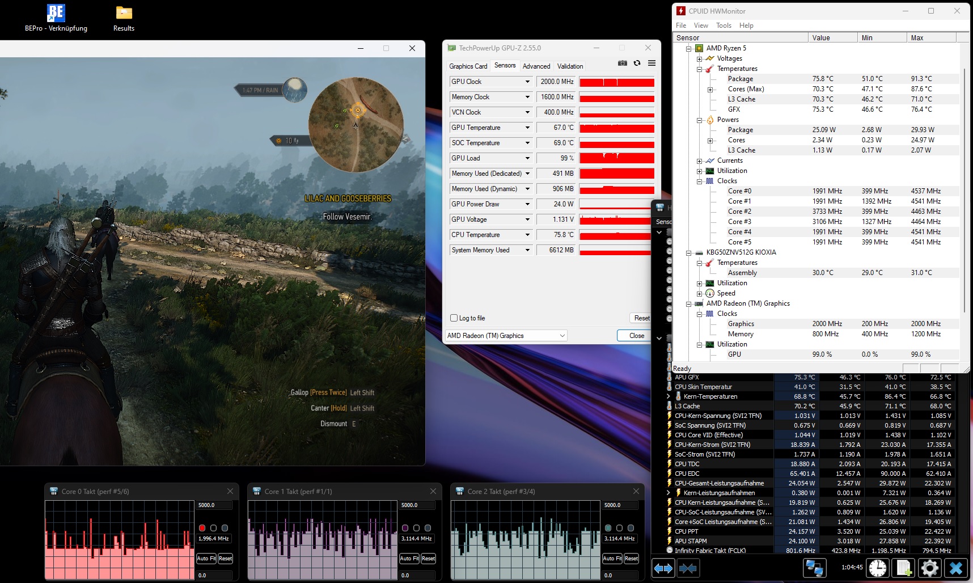Click Auto Fit in Core 0 Takt graph

click(x=206, y=559)
